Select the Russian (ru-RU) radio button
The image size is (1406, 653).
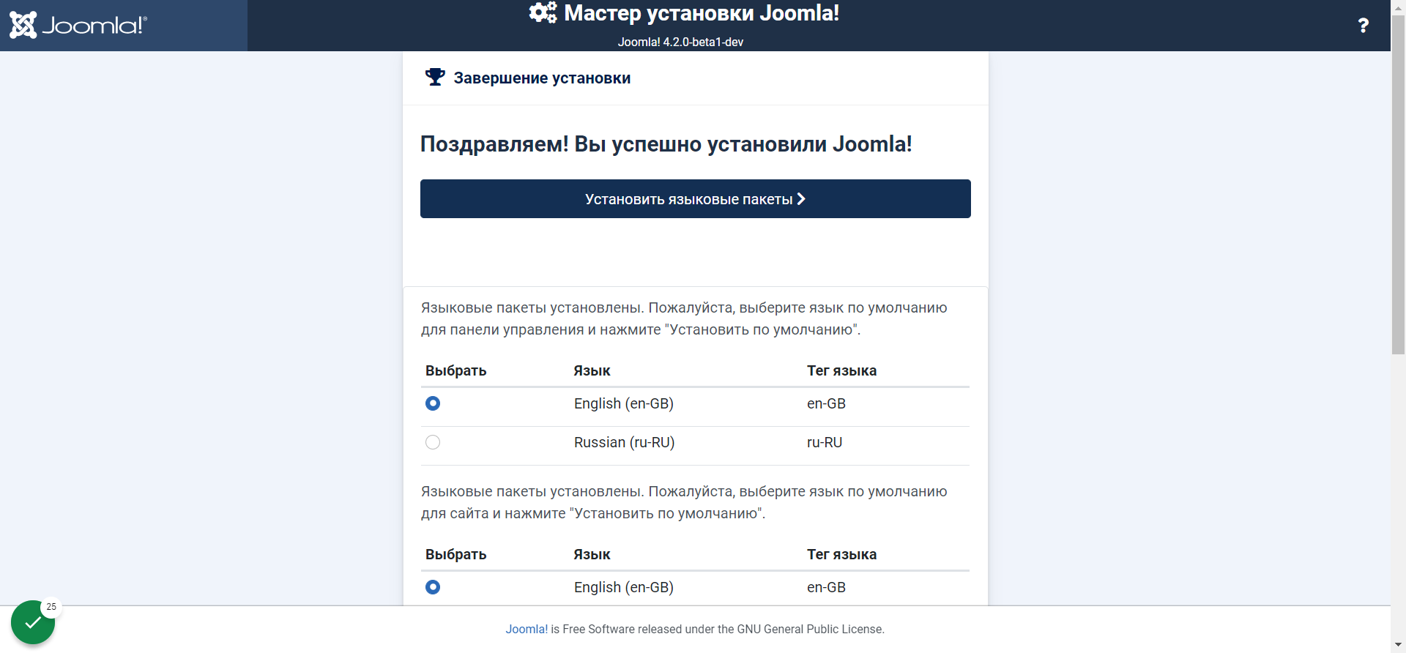(x=433, y=442)
